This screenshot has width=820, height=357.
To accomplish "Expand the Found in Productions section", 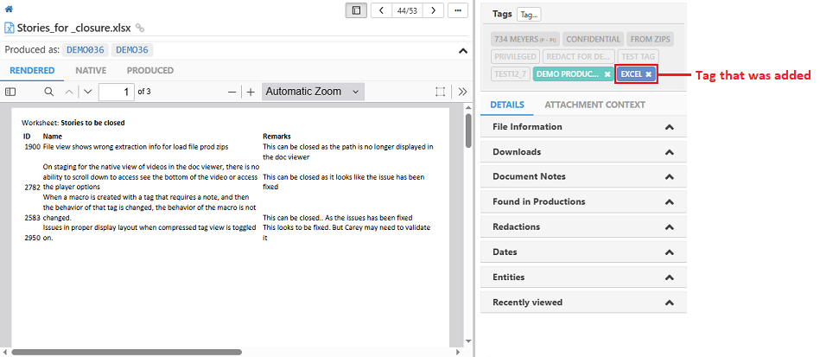I will [583, 201].
